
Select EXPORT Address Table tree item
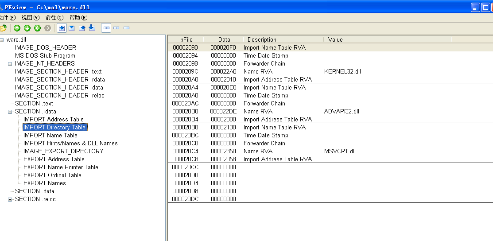[x=54, y=159]
